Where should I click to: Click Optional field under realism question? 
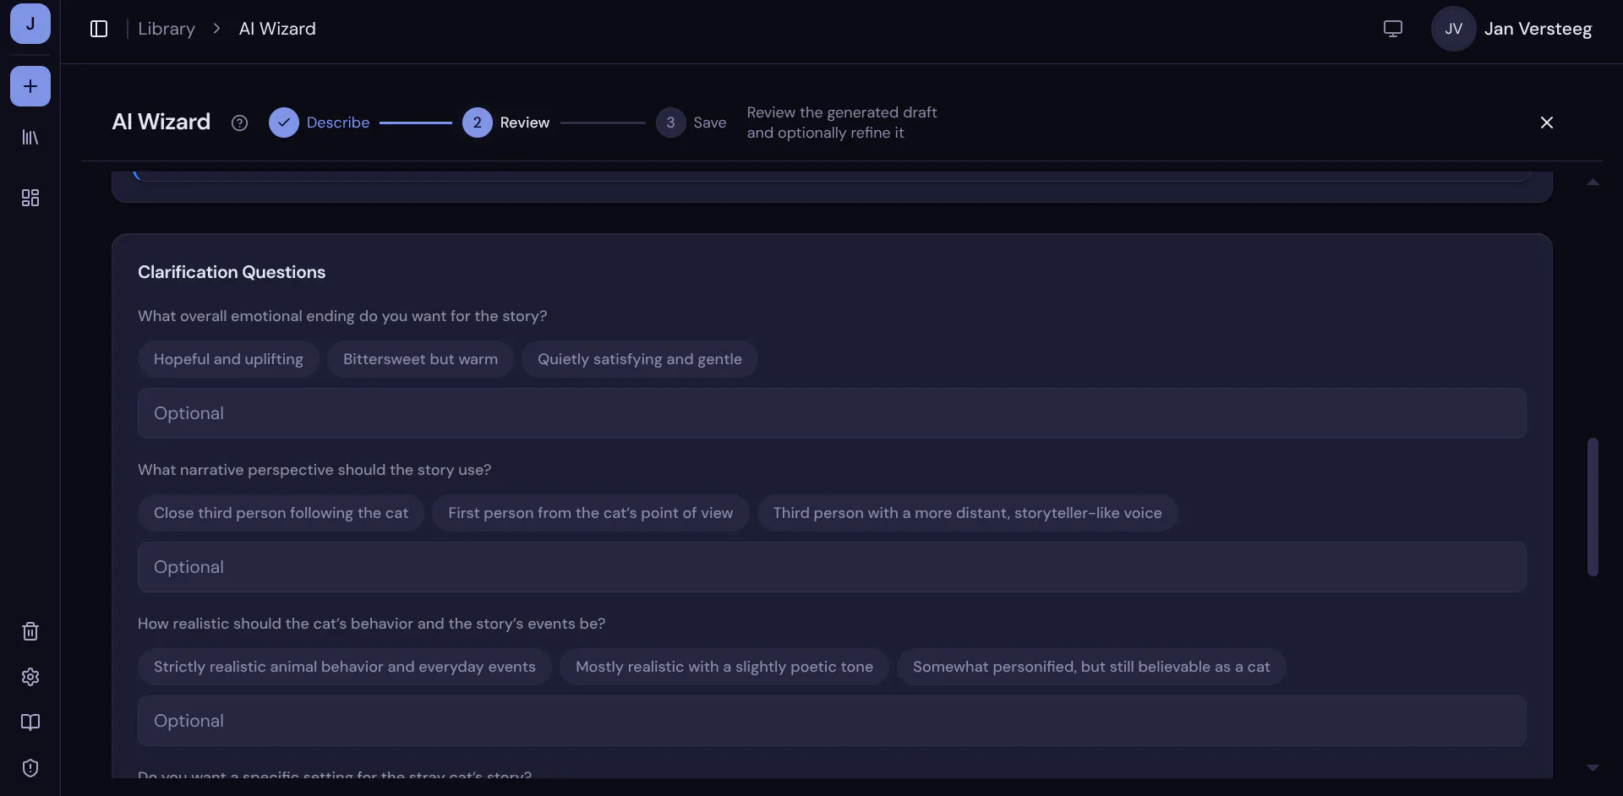click(832, 721)
